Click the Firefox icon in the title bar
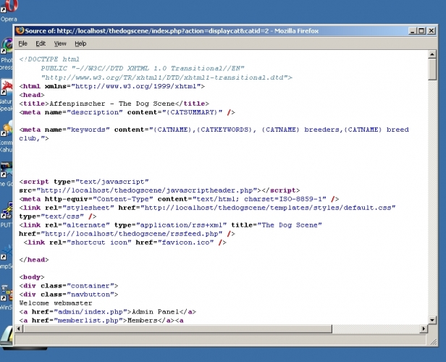 (x=20, y=30)
